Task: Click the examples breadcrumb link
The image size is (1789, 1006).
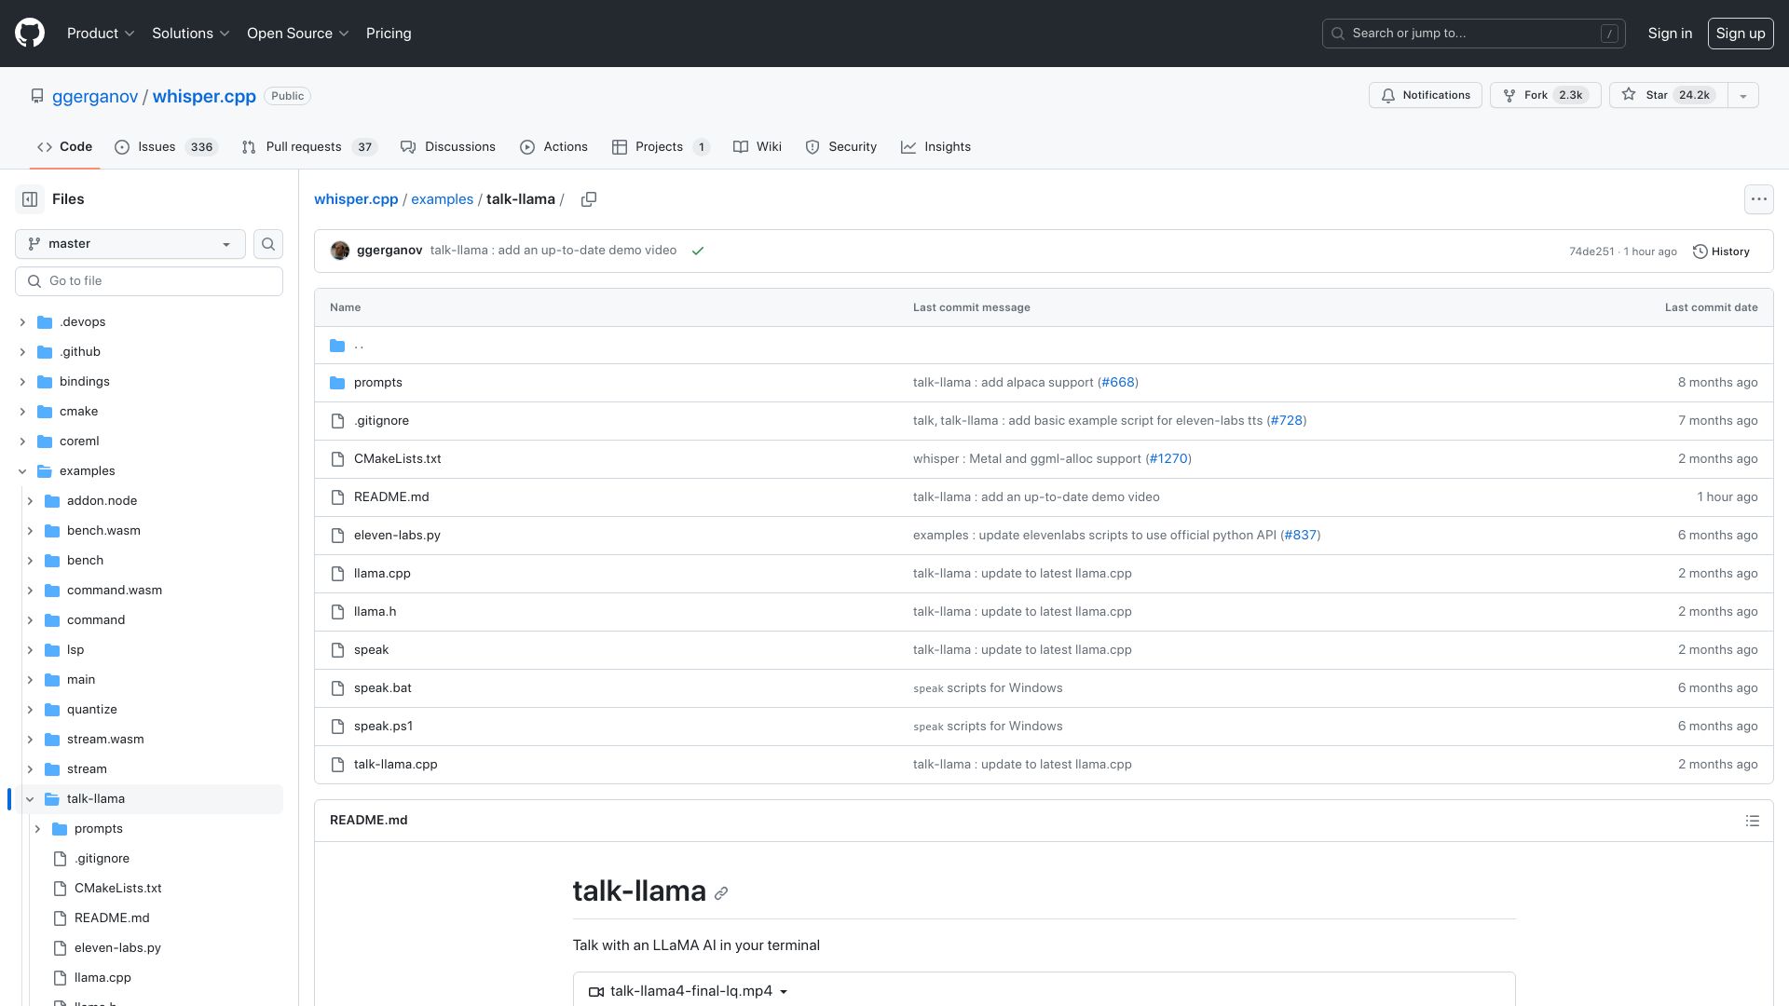Action: click(442, 199)
